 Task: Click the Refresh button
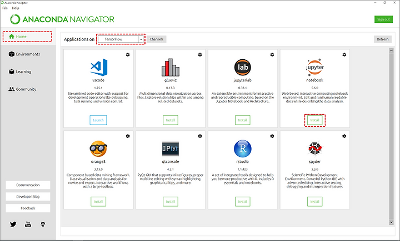point(383,39)
